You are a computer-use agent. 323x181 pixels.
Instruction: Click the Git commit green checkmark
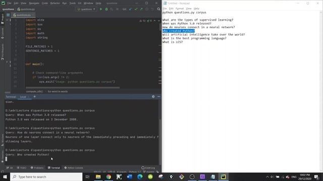(x=136, y=9)
